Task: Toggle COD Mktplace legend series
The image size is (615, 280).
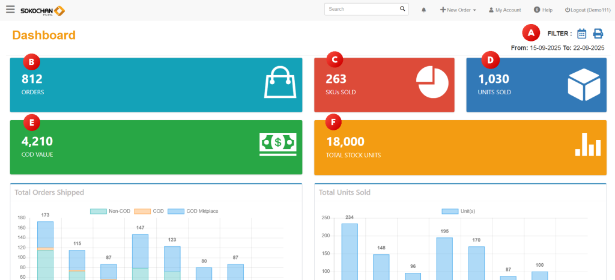Action: (x=176, y=212)
